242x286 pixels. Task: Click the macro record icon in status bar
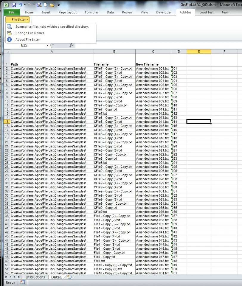pos(23,282)
